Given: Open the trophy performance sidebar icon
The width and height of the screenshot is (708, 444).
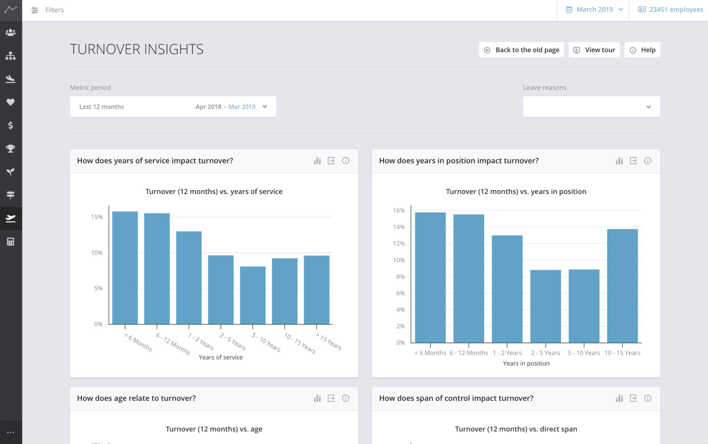Looking at the screenshot, I should point(10,148).
